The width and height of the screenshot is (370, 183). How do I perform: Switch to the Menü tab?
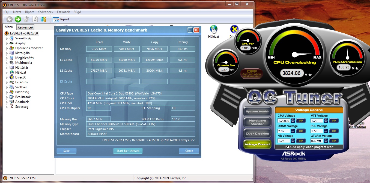click(9, 27)
